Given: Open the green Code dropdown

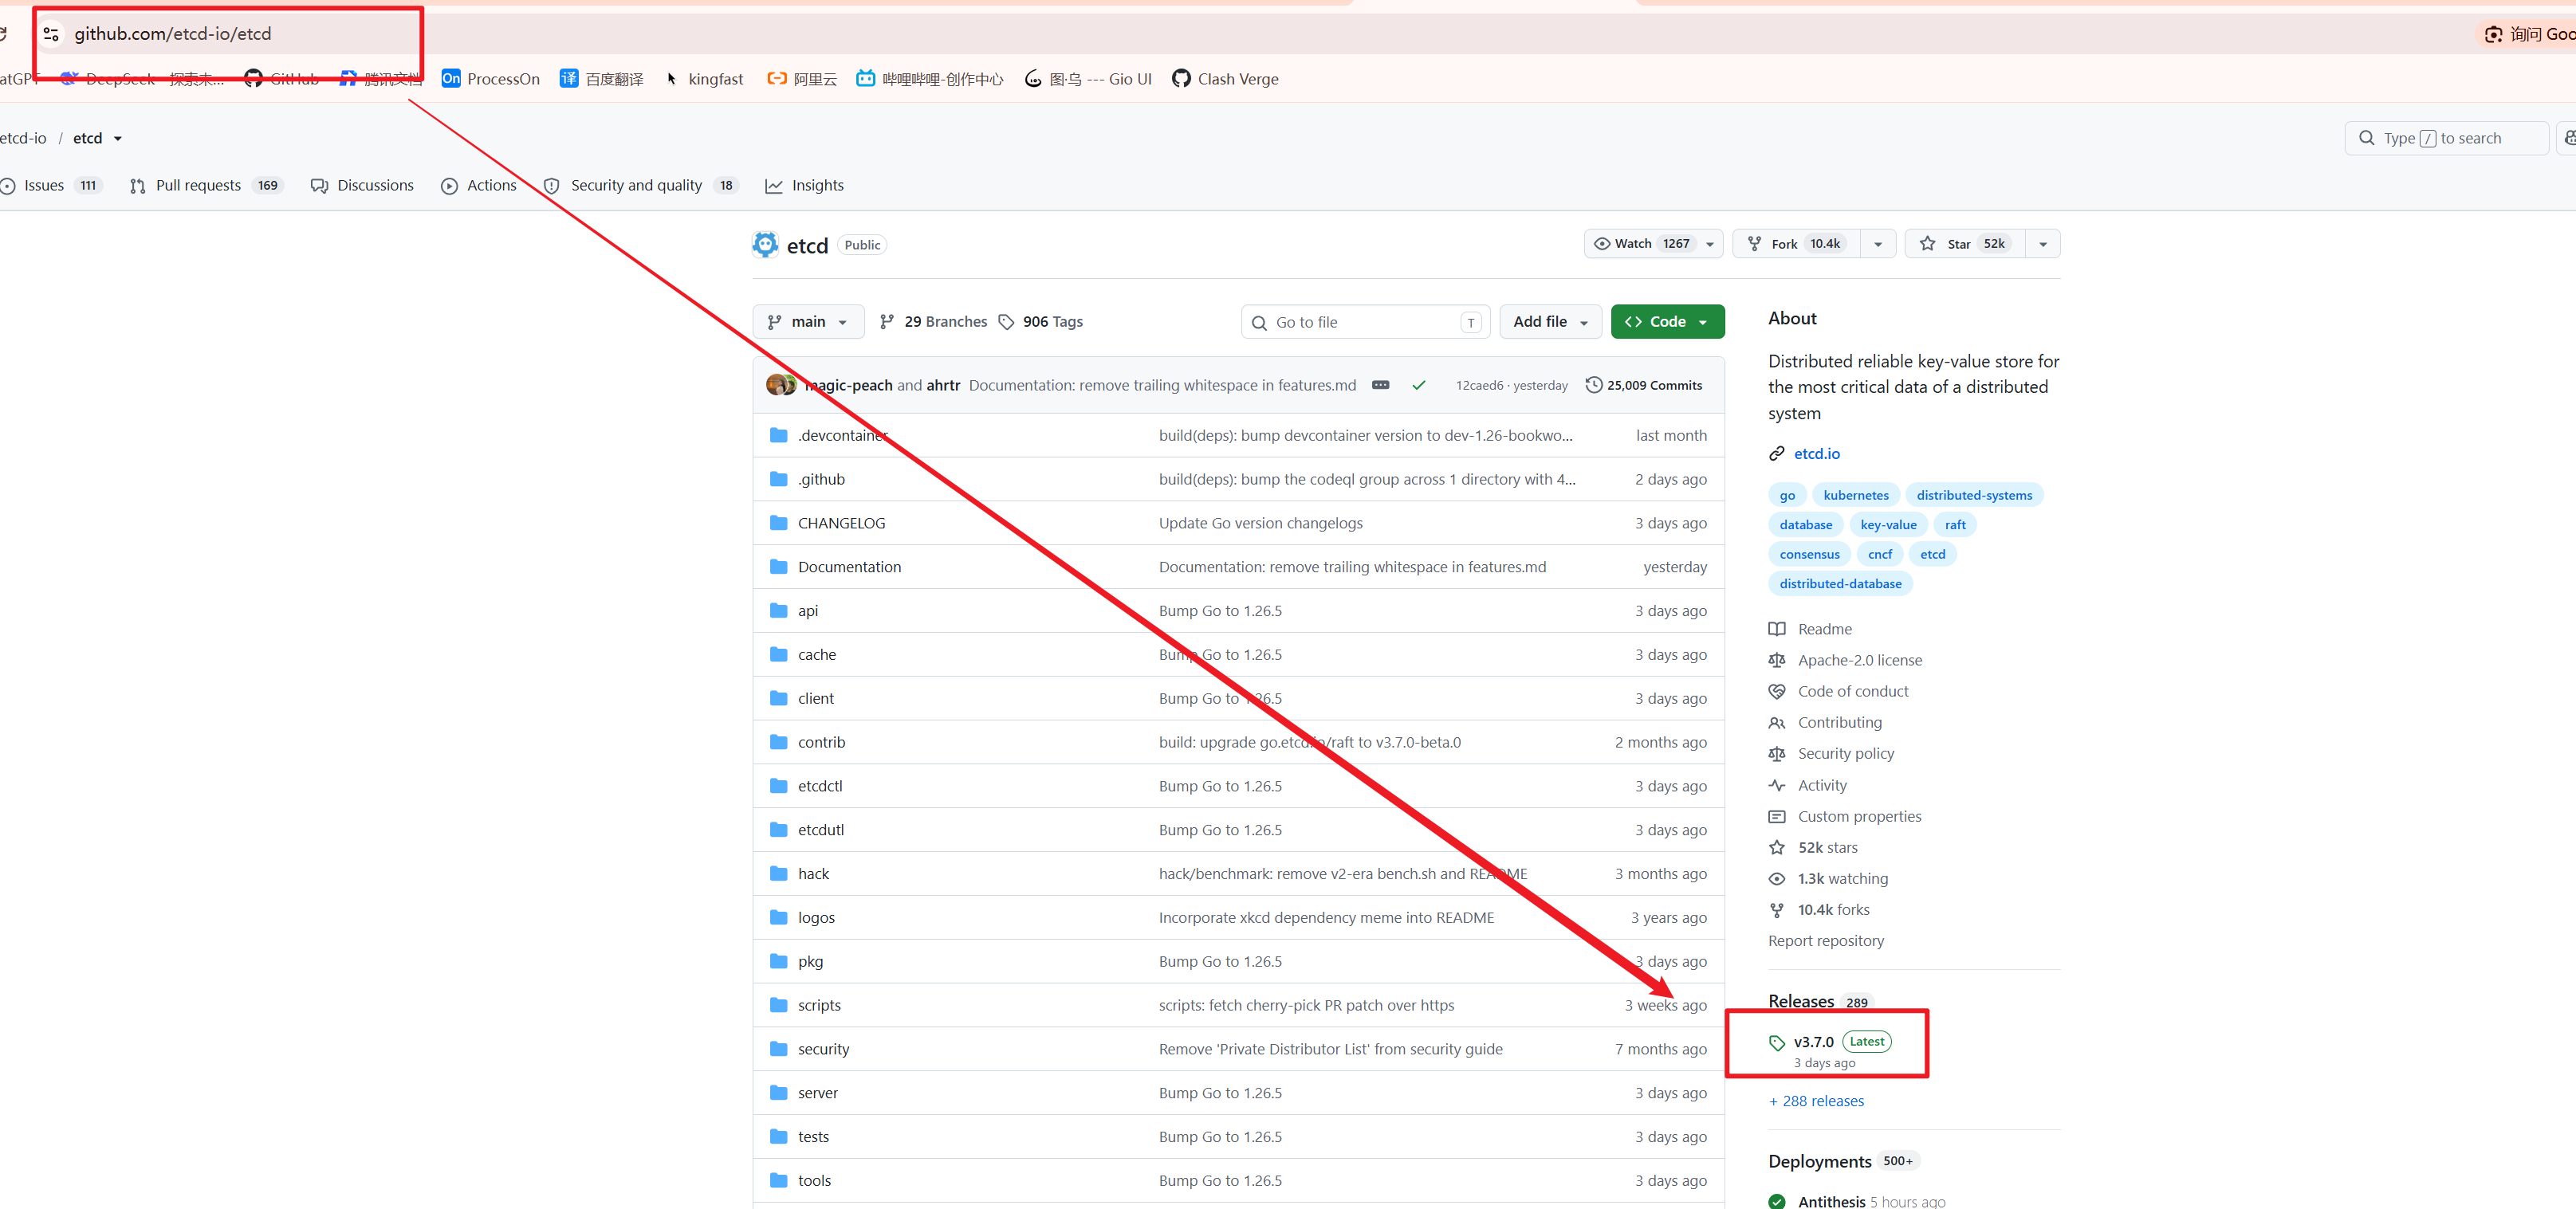Looking at the screenshot, I should click(x=1667, y=322).
